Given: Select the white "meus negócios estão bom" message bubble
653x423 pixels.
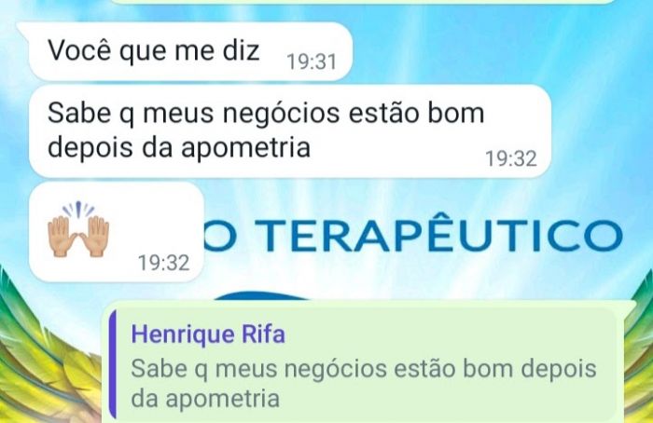Looking at the screenshot, I should pos(290,131).
